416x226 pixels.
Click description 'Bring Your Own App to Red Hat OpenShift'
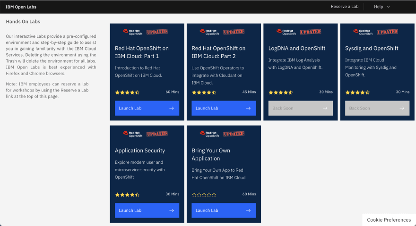[x=218, y=174]
